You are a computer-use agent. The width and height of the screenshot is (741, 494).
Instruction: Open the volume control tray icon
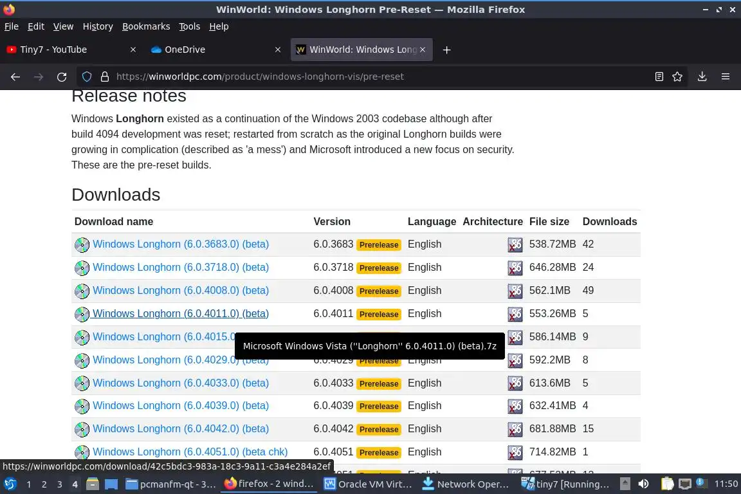click(x=643, y=484)
